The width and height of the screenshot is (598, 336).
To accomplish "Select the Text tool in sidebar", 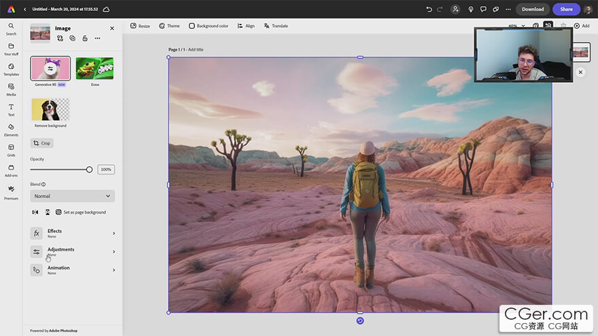I will [x=11, y=110].
